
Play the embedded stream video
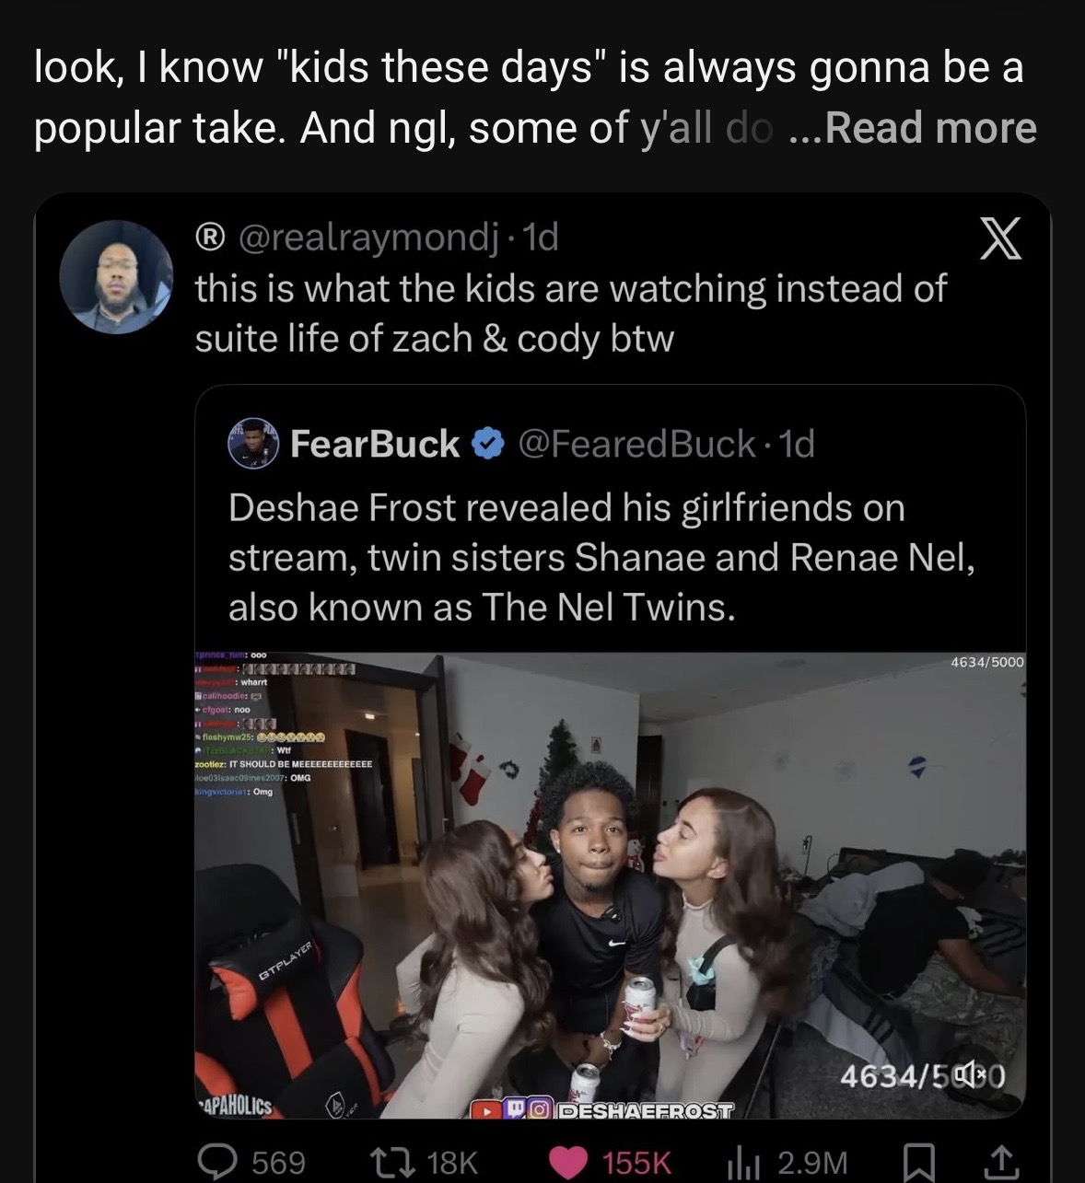coord(610,884)
